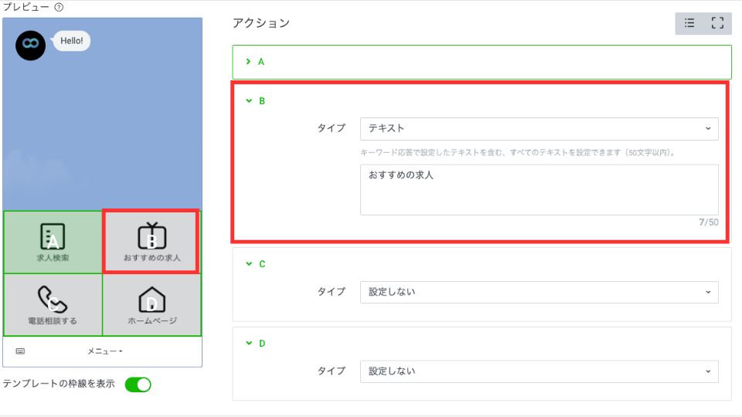
Task: Expand action section A
Action: pyautogui.click(x=248, y=62)
